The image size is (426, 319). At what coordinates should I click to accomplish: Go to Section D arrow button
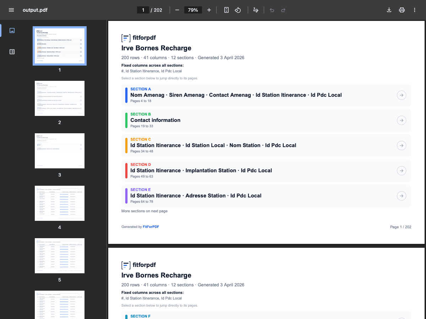(x=401, y=170)
